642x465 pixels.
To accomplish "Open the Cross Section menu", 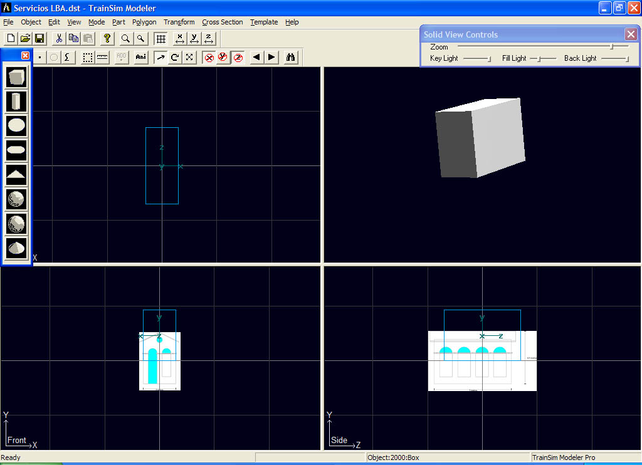I will 222,22.
